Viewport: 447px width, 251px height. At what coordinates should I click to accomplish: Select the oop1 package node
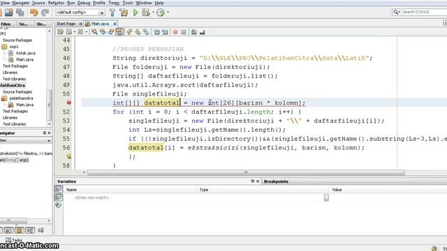[14, 47]
